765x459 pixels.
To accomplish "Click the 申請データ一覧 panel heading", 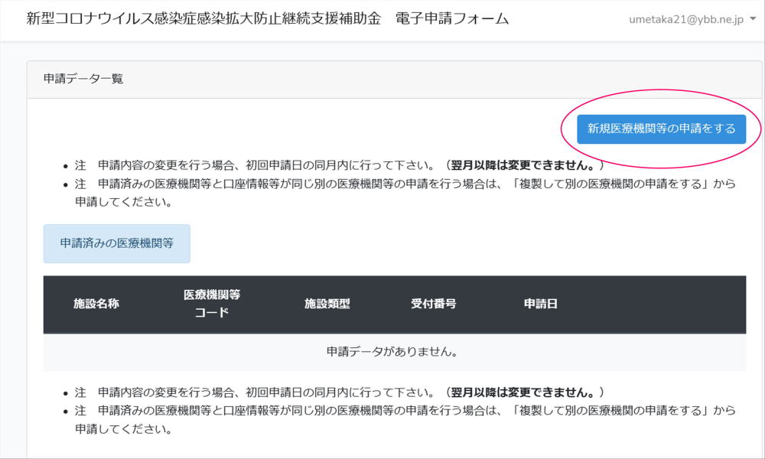I will pos(83,79).
